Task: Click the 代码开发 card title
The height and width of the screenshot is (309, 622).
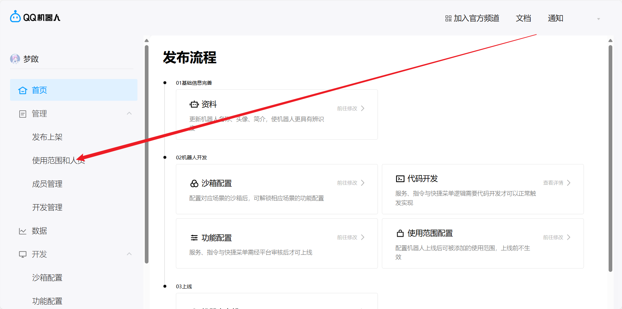Action: (423, 179)
